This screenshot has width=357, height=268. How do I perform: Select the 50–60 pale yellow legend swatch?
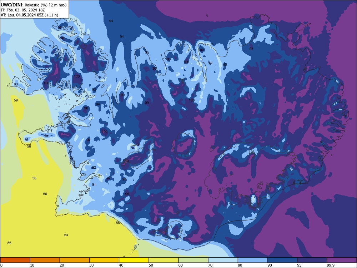(x=164, y=260)
